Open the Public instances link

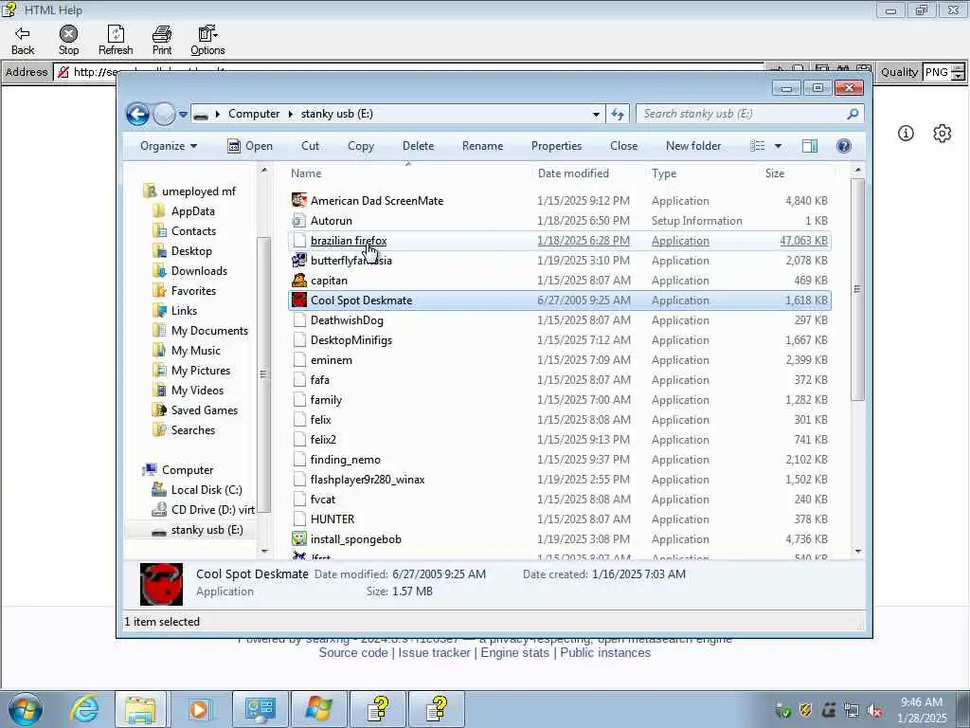(605, 652)
